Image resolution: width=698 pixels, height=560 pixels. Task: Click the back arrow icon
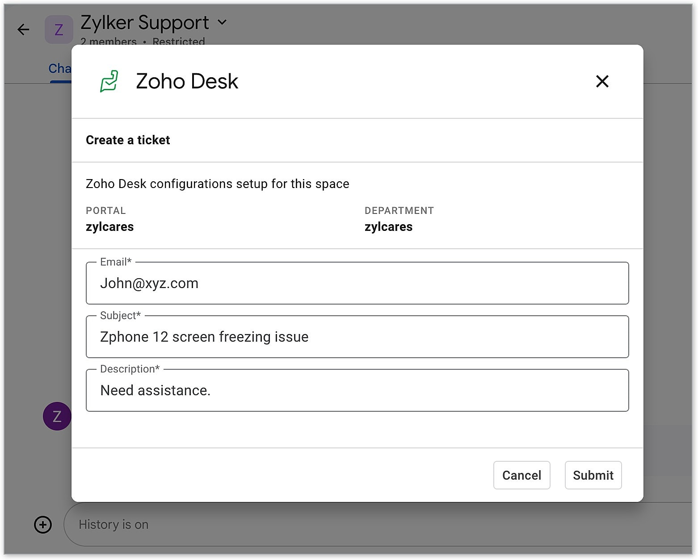tap(23, 30)
